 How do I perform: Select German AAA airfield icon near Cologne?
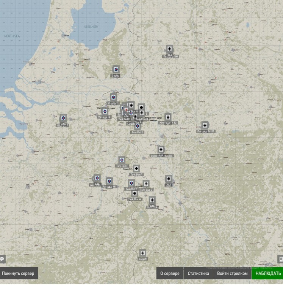[x=169, y=179]
